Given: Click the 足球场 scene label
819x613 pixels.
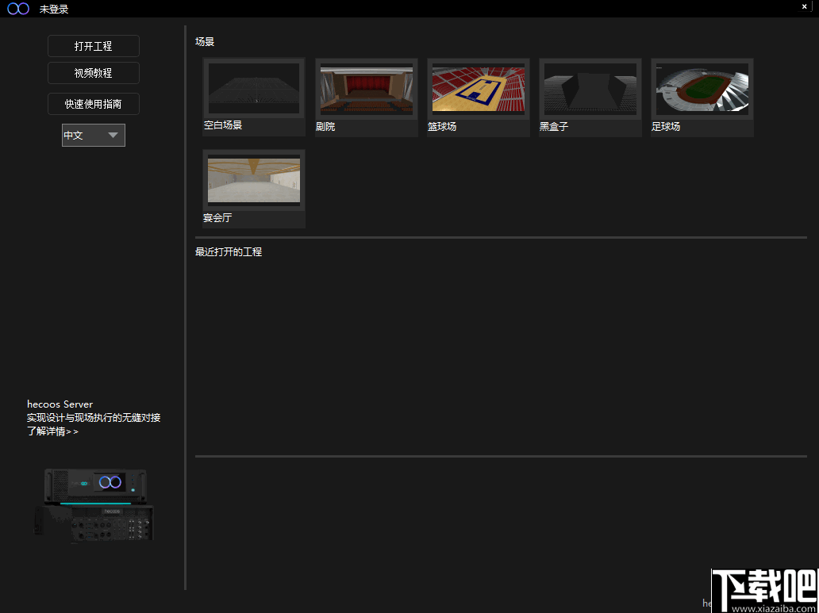Looking at the screenshot, I should (x=665, y=126).
